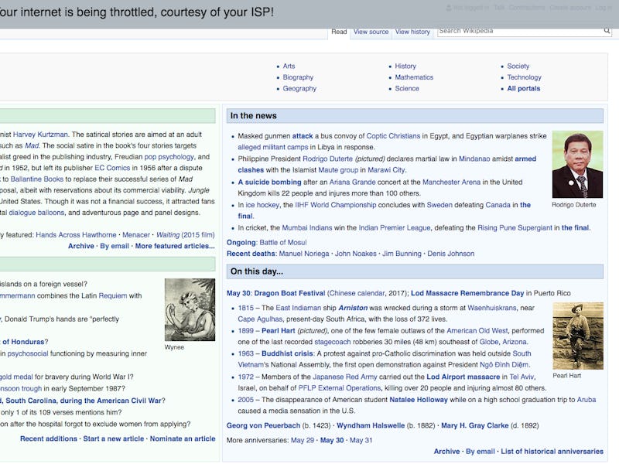Viewport: 619px width, 464px height.
Task: Select the Read tab
Action: pos(339,32)
